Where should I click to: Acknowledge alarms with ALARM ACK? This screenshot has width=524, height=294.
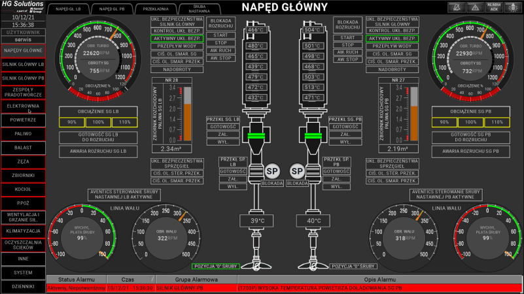494,7
